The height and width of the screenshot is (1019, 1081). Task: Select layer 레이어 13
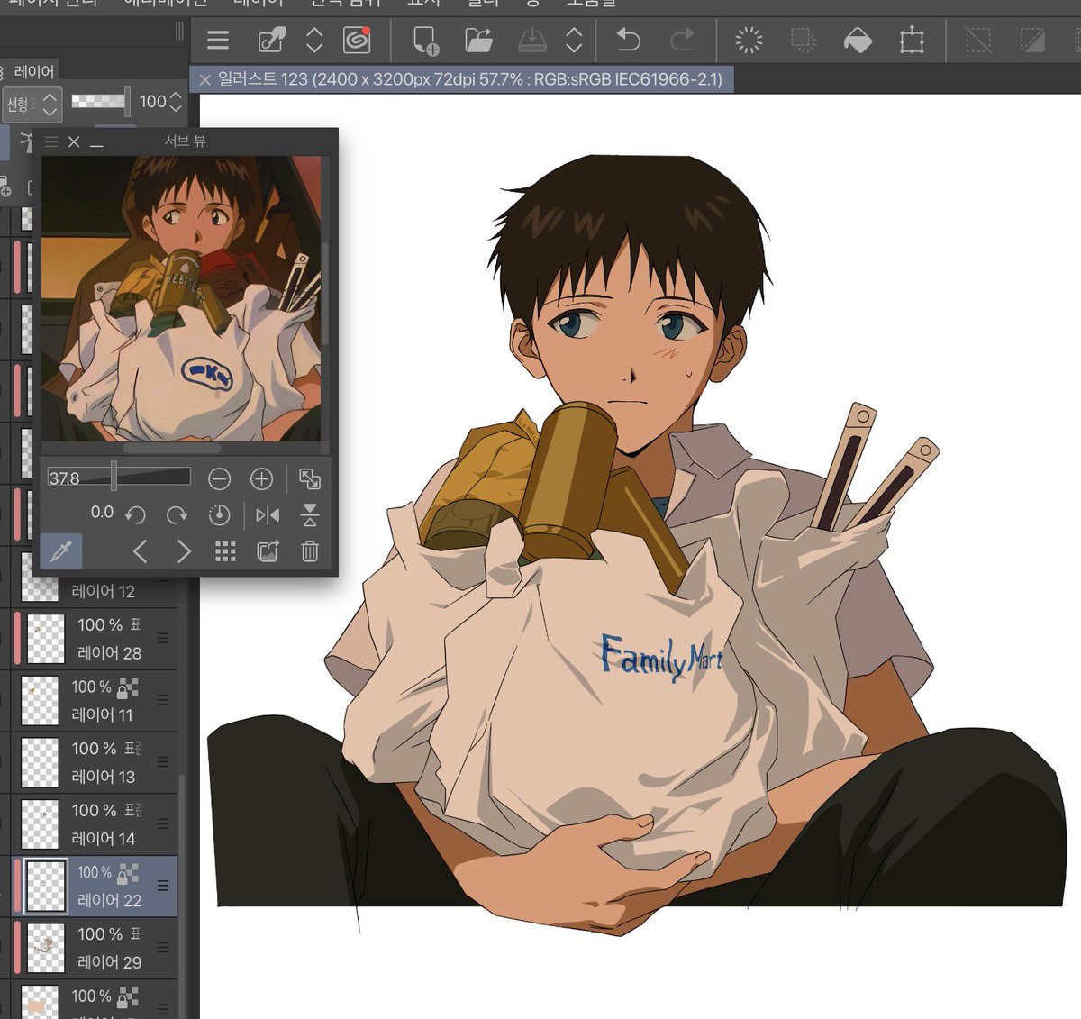tap(94, 762)
